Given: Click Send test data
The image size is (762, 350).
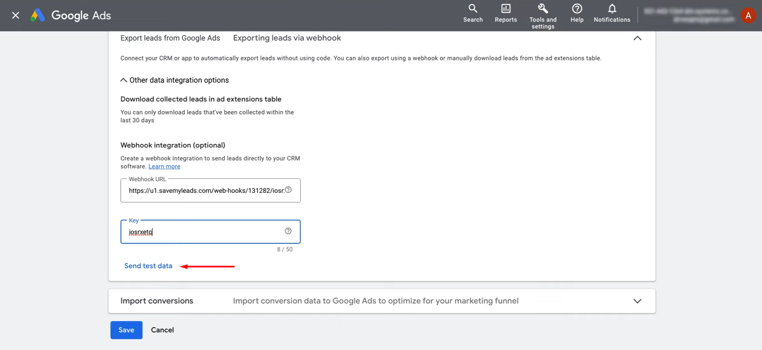Looking at the screenshot, I should click(x=148, y=266).
